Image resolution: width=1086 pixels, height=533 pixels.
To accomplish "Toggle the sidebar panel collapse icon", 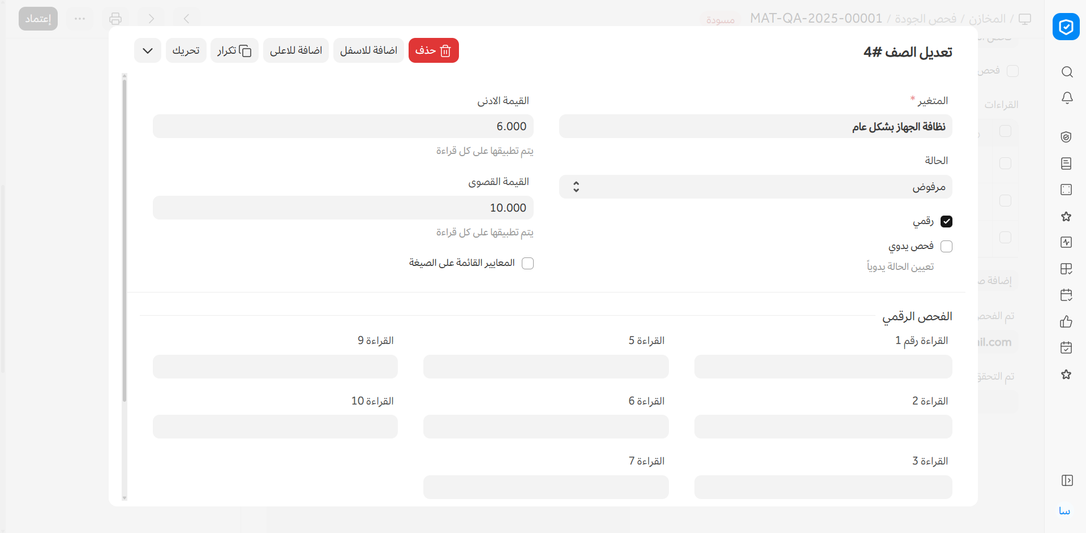I will coord(1067,480).
